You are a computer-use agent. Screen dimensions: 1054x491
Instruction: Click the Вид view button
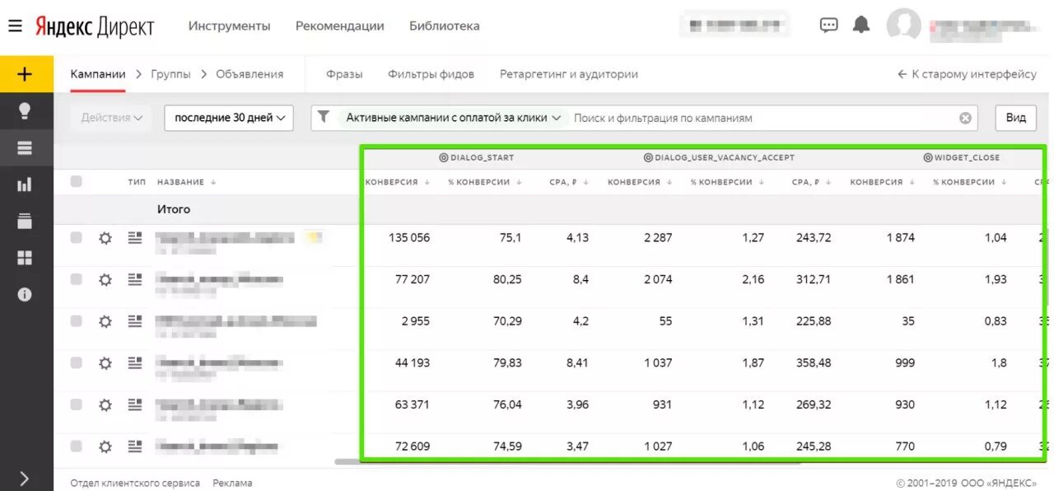tap(1016, 118)
